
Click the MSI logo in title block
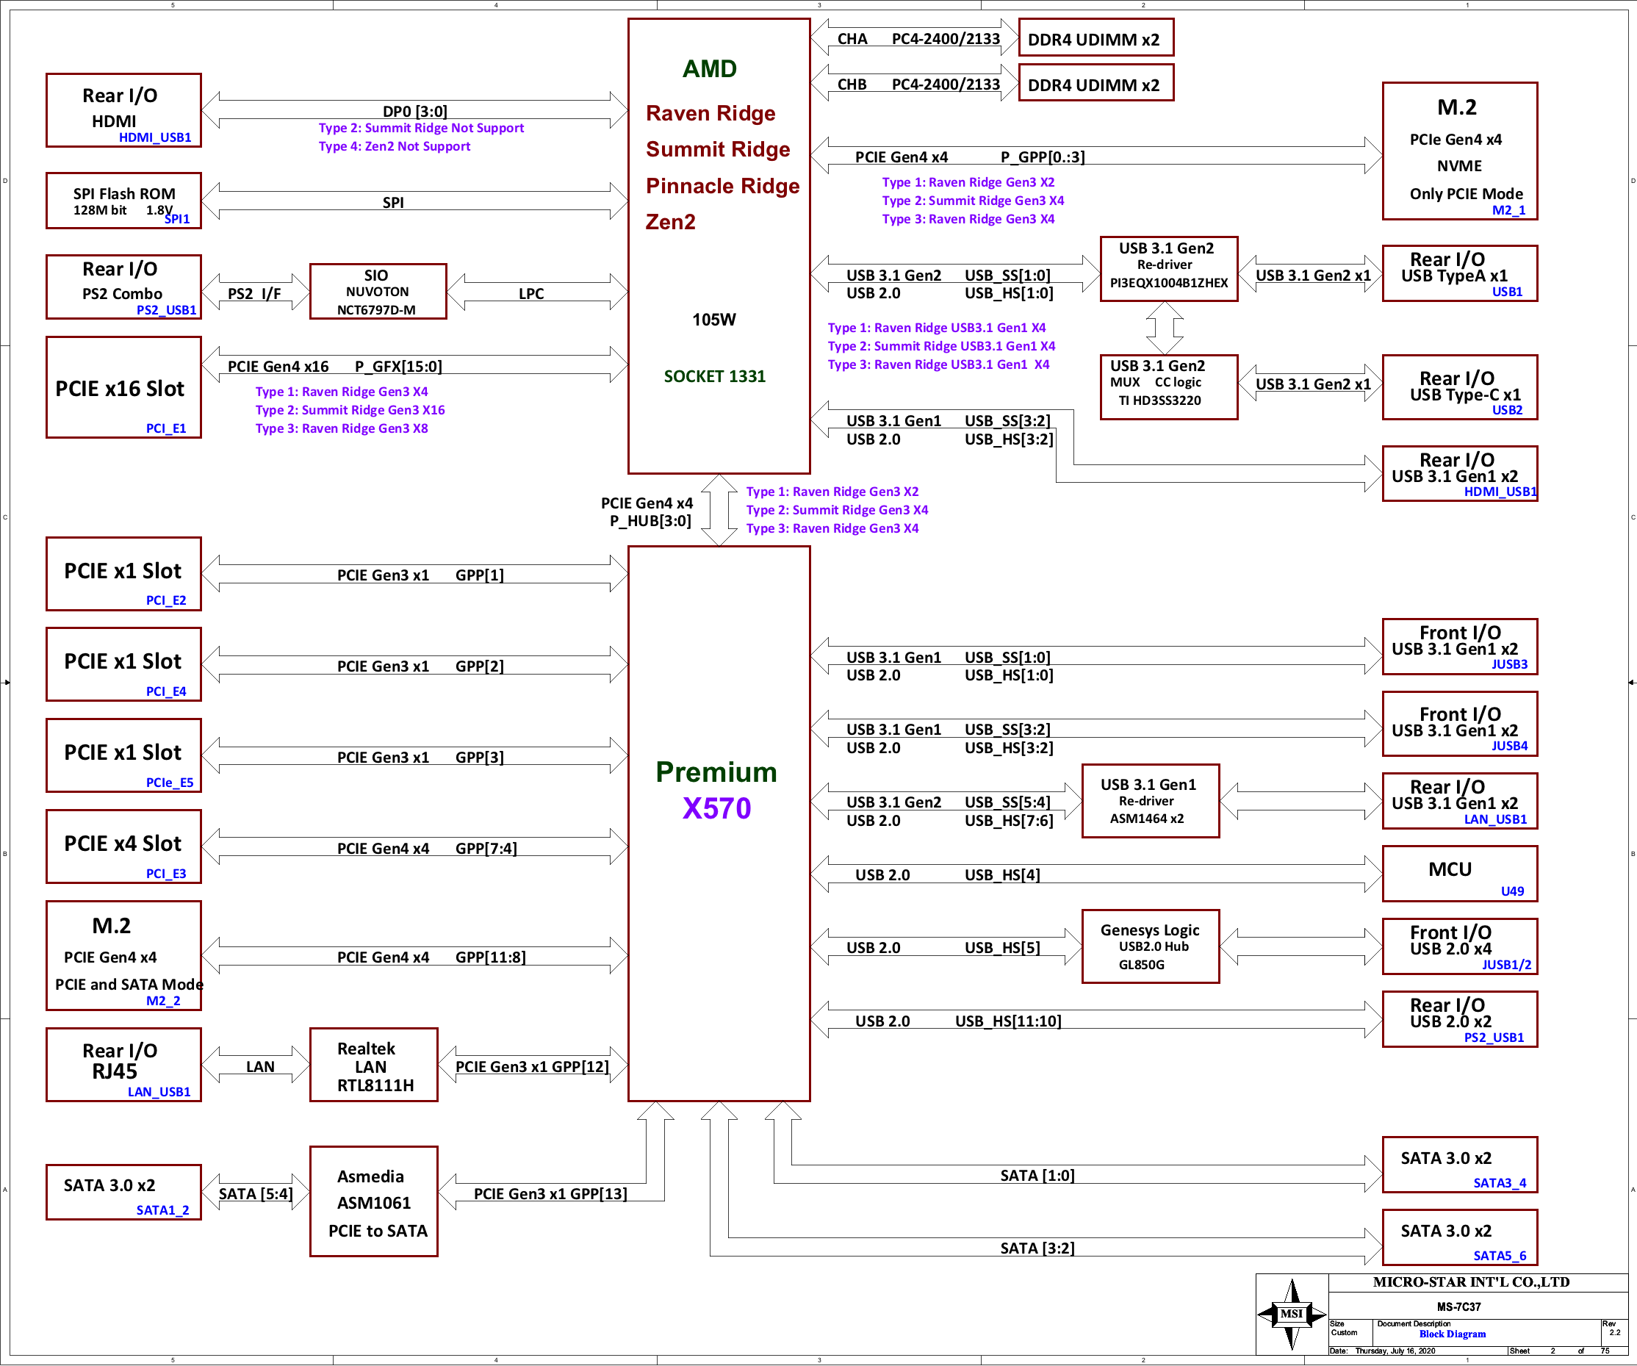click(1292, 1314)
